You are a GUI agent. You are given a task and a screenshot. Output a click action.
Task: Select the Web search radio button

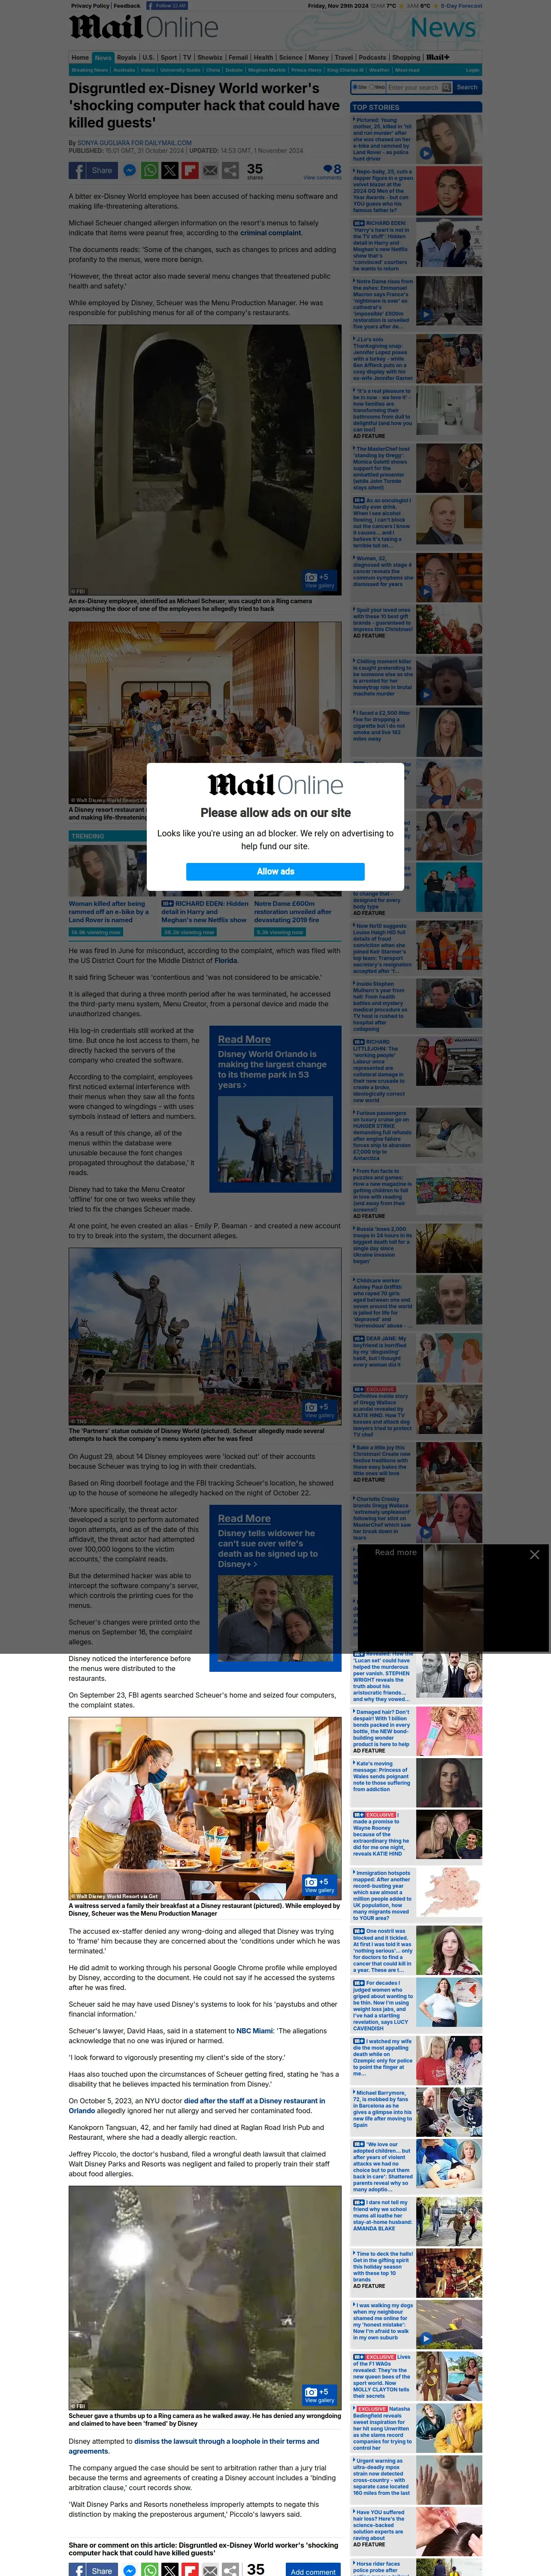click(372, 88)
